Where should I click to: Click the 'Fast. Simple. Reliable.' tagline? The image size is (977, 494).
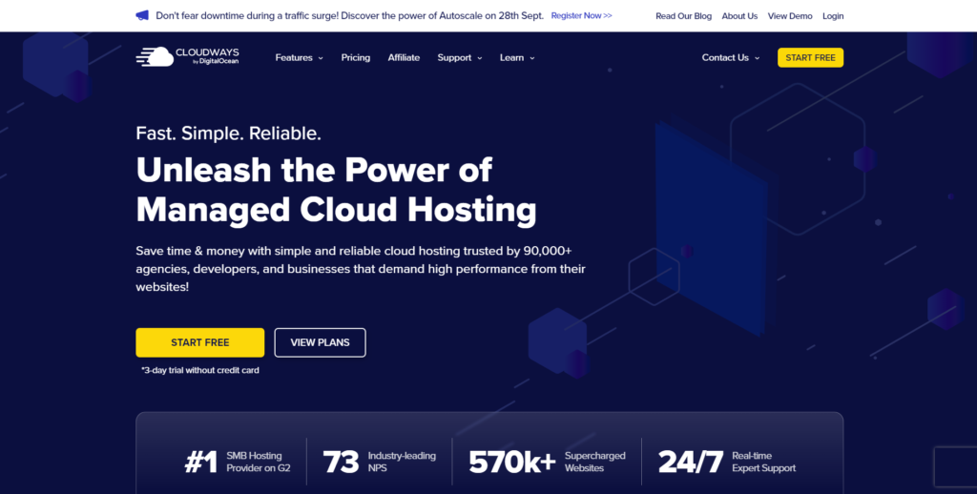[x=229, y=134]
